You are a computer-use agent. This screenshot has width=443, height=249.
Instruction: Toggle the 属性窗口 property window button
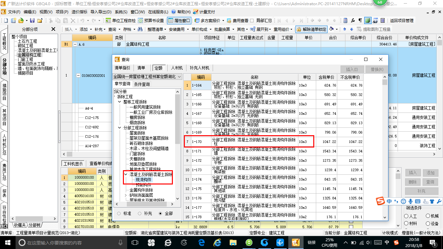[179, 20]
